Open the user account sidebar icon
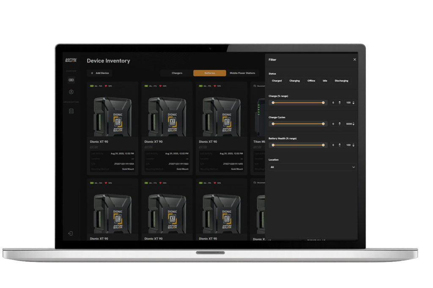Image resolution: width=433 pixels, height=288 pixels. pyautogui.click(x=71, y=92)
